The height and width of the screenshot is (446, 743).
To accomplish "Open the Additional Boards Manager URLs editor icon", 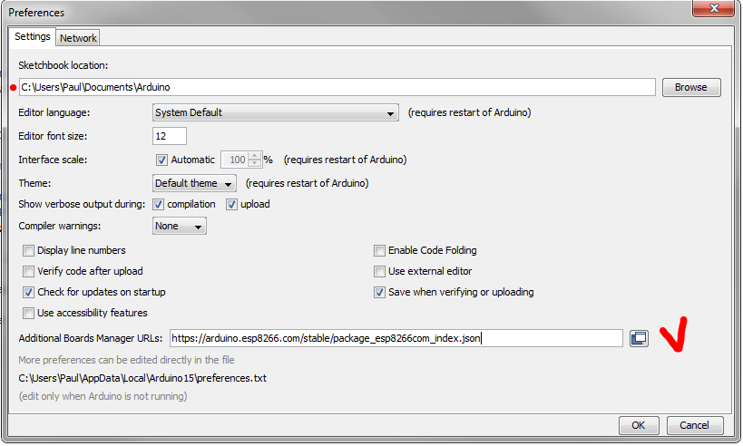I will [639, 338].
